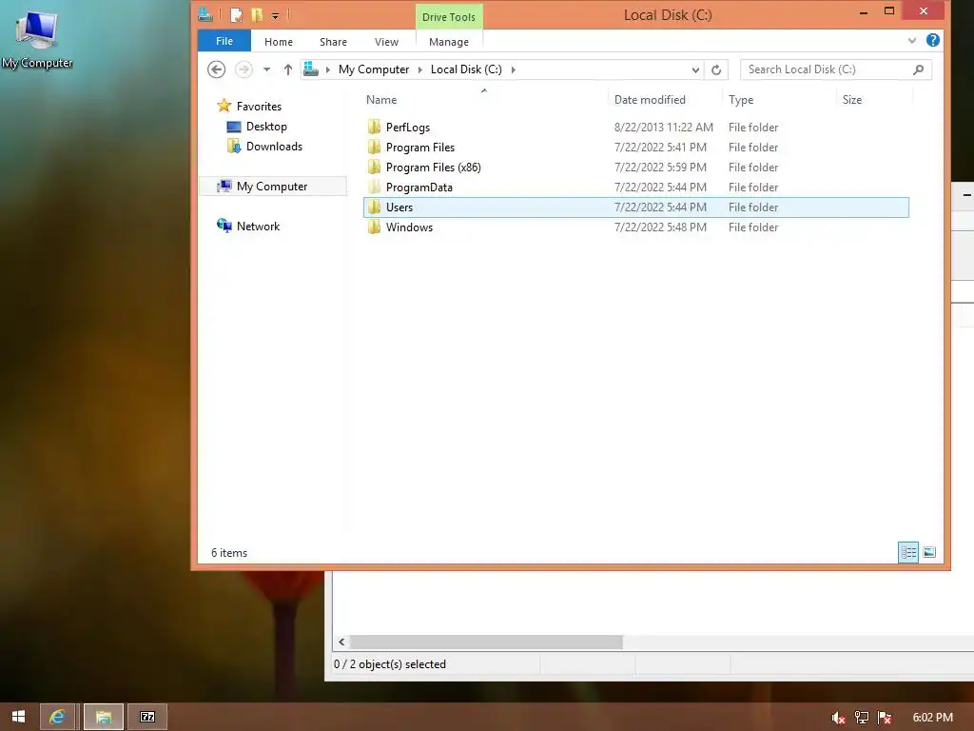Click the horizontal scrollbar thumb in background window
Viewport: 974px width, 731px height.
486,642
